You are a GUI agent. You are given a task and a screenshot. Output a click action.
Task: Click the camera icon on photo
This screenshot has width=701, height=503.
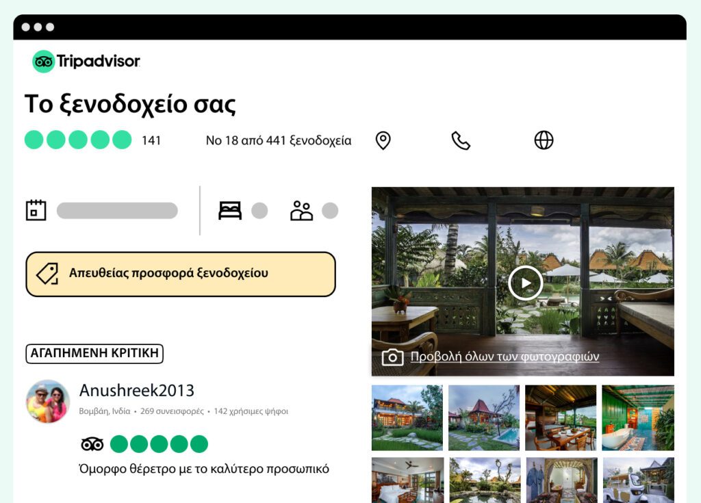click(x=392, y=357)
